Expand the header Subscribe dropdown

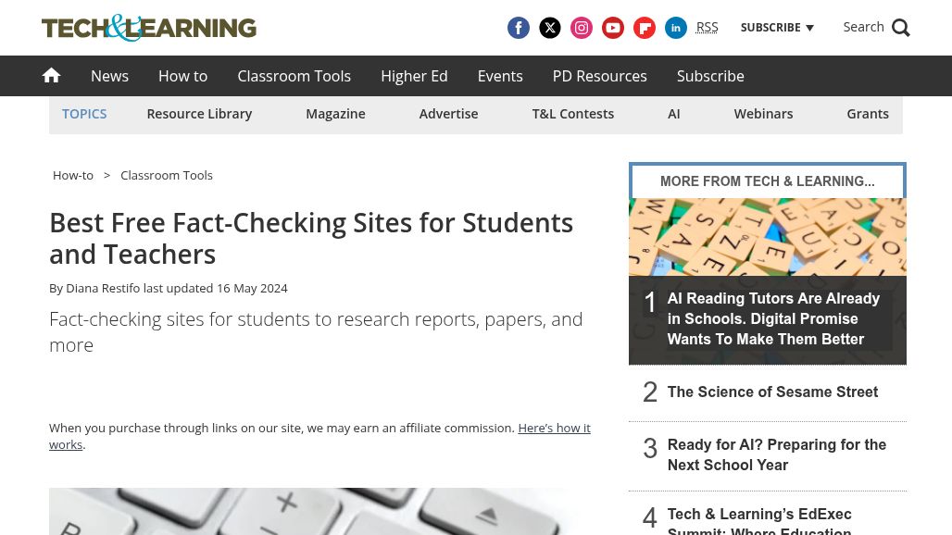coord(777,27)
